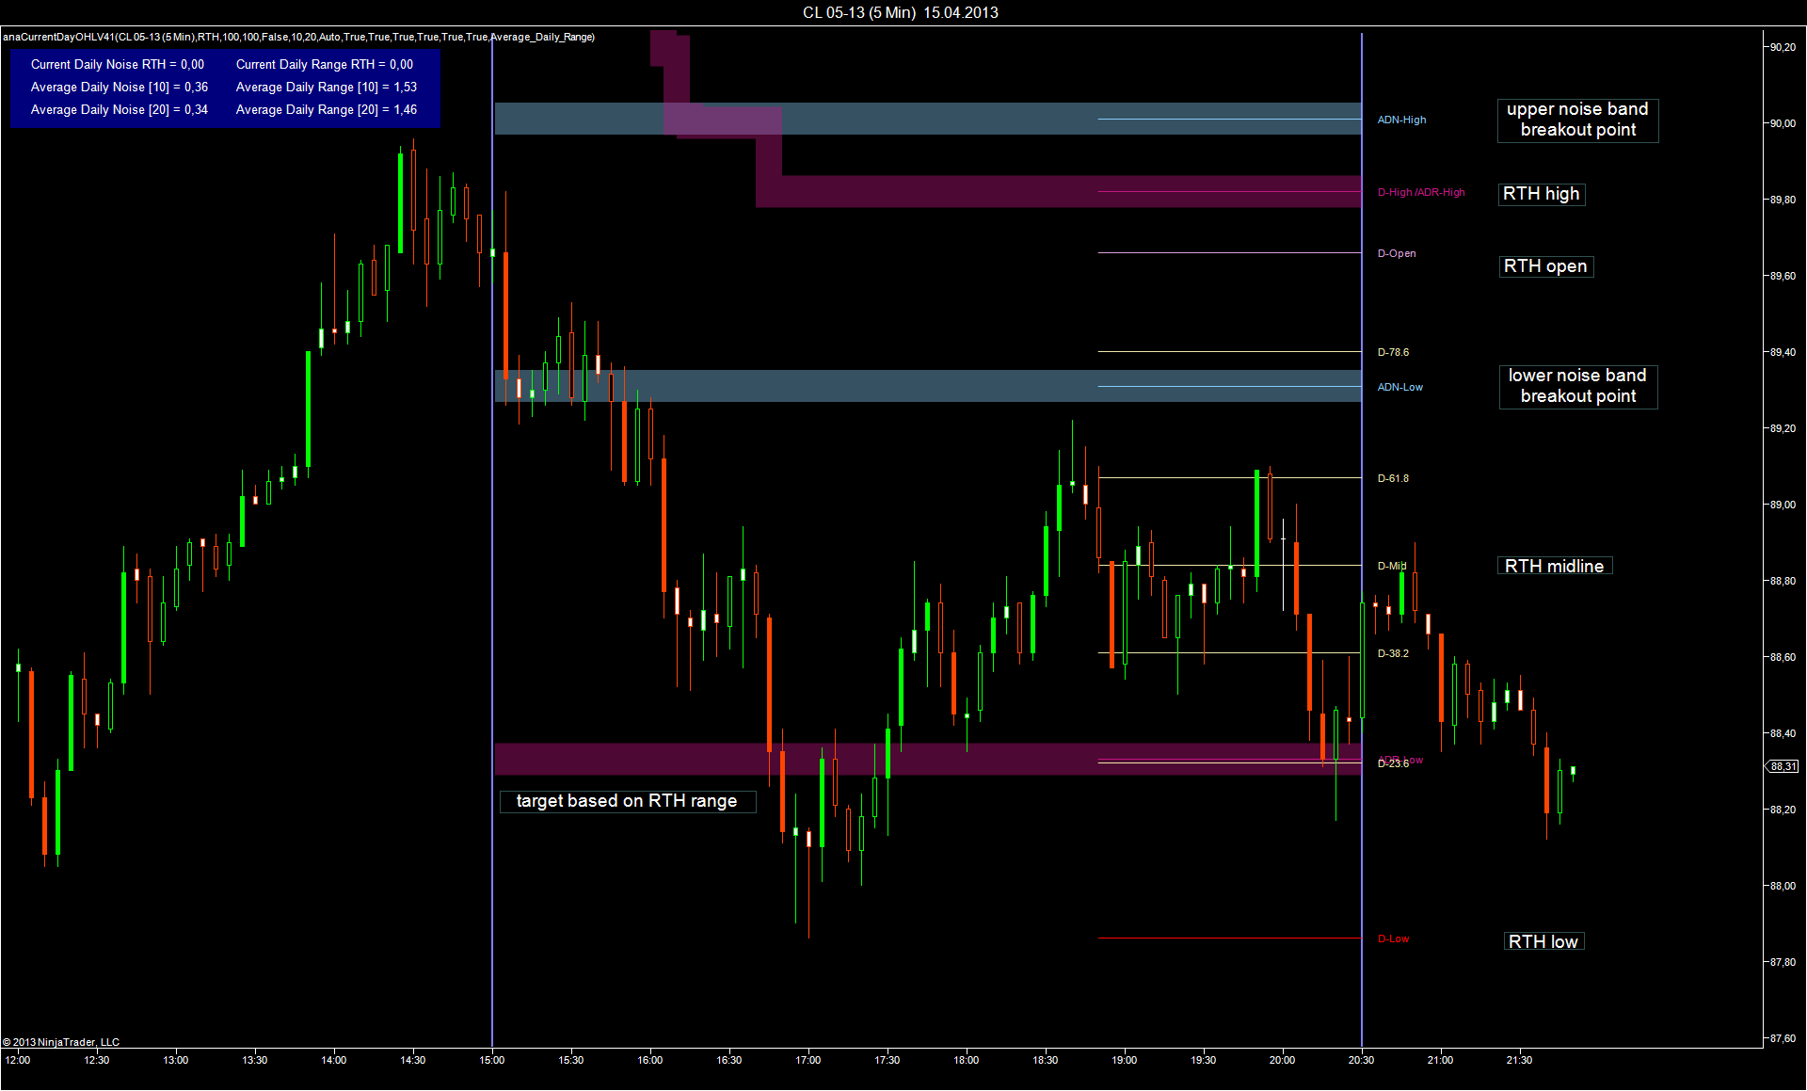Screen dimensions: 1807x1091
Task: Click the 'RTH open' annotation box
Action: pyautogui.click(x=1545, y=266)
